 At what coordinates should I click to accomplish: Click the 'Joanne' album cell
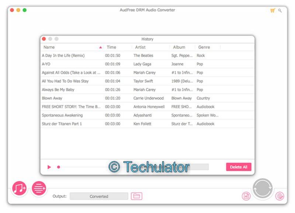point(177,64)
